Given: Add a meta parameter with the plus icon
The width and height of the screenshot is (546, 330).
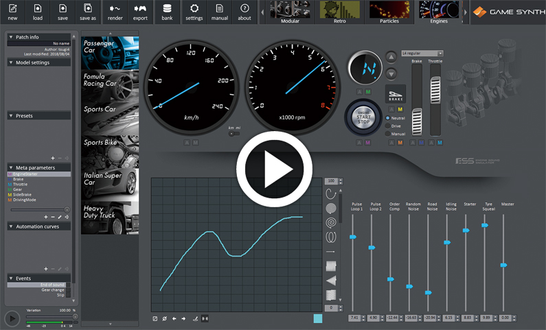Looking at the screenshot, I should pos(45,217).
